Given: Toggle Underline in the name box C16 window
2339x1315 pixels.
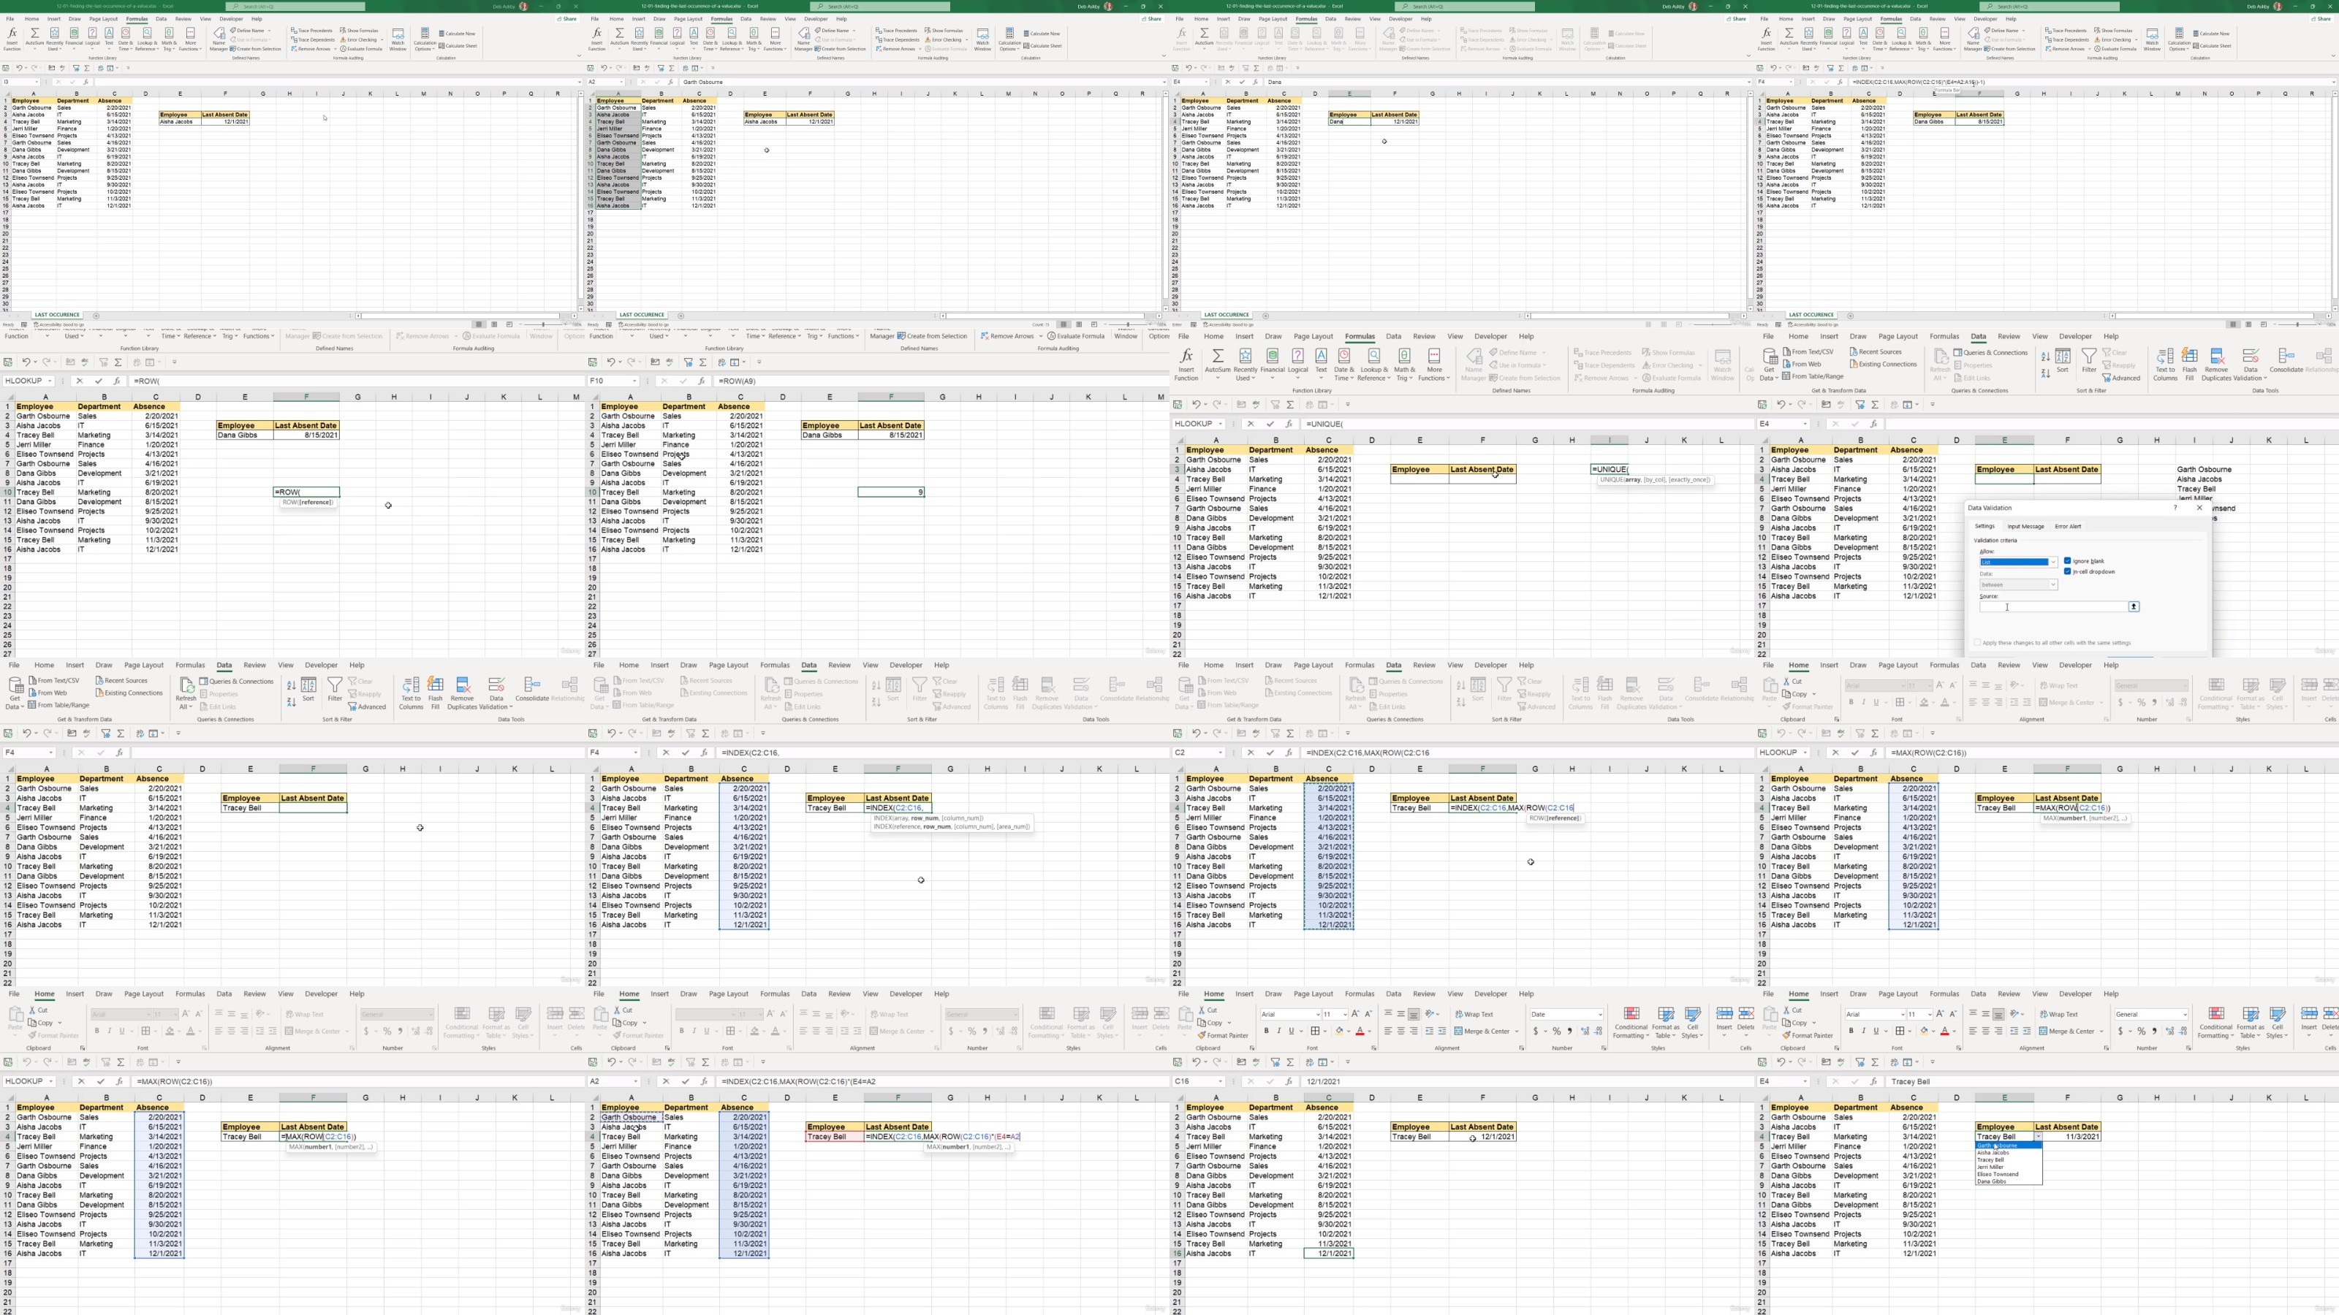Looking at the screenshot, I should click(x=1291, y=1031).
